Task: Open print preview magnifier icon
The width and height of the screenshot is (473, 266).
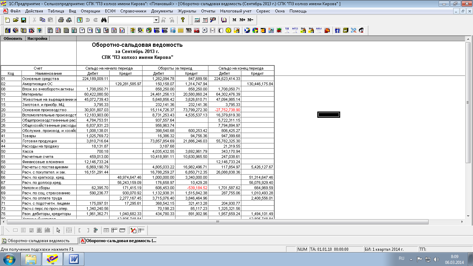Action: [69, 20]
